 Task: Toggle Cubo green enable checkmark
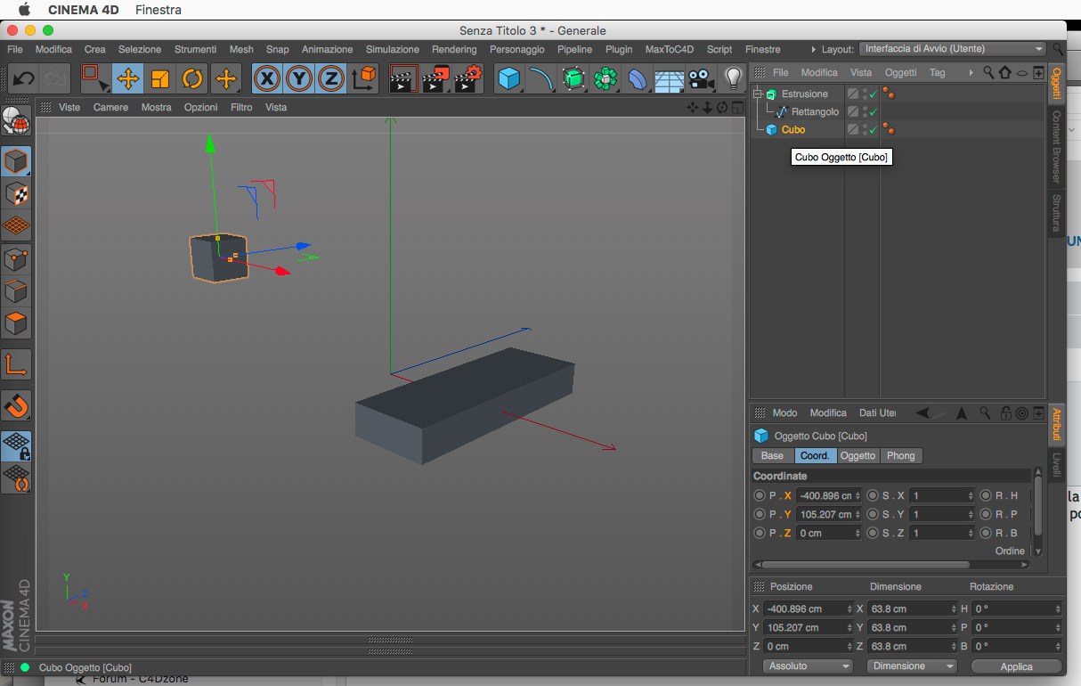[x=874, y=130]
